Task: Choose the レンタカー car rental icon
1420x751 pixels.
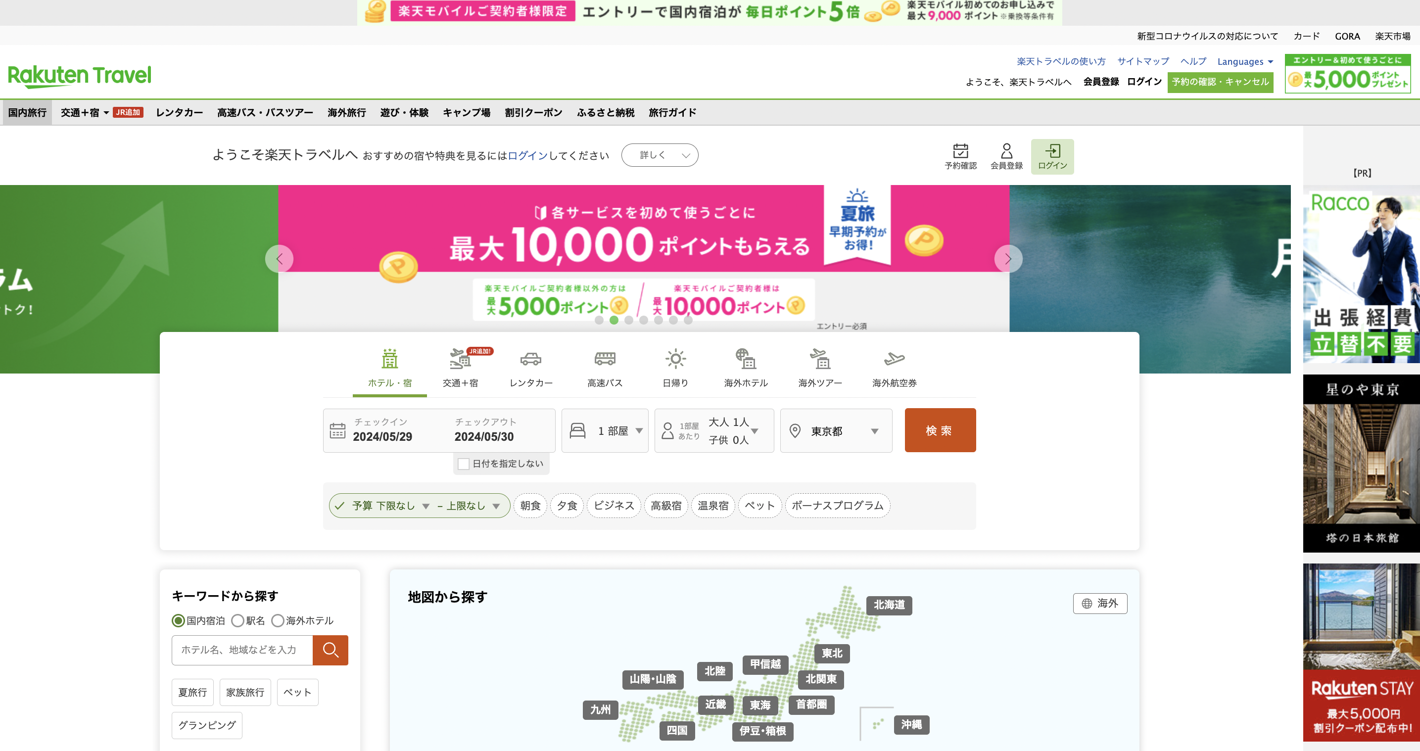Action: (x=530, y=359)
